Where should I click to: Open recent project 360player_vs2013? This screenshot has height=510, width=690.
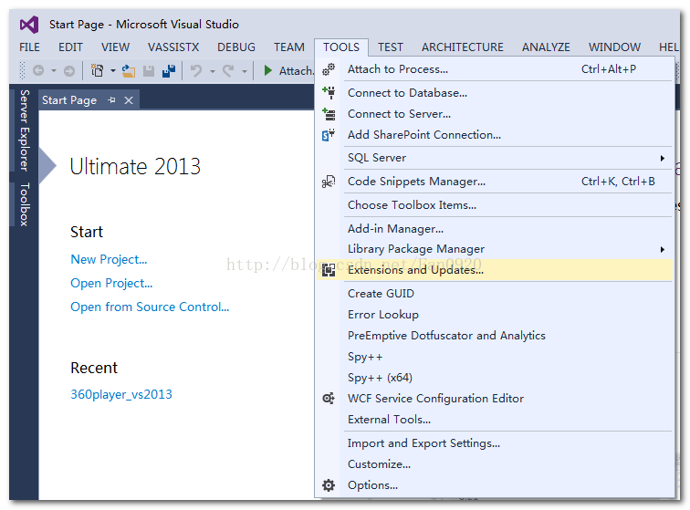pos(121,394)
